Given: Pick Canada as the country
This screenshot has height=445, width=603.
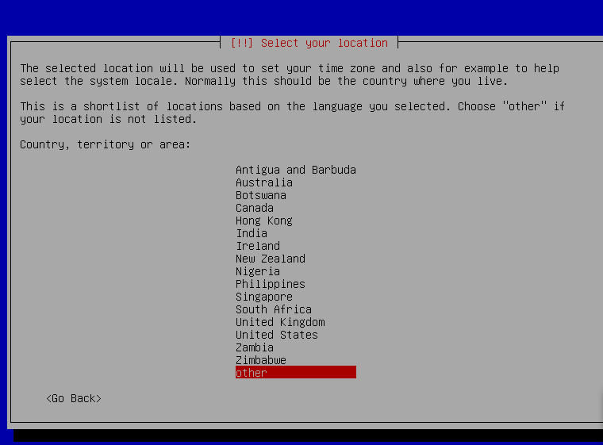Looking at the screenshot, I should click(255, 208).
